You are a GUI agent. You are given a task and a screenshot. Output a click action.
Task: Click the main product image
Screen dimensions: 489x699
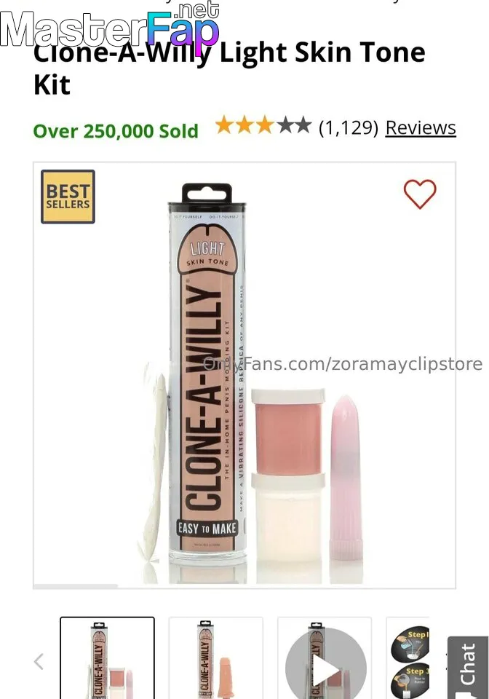(244, 376)
